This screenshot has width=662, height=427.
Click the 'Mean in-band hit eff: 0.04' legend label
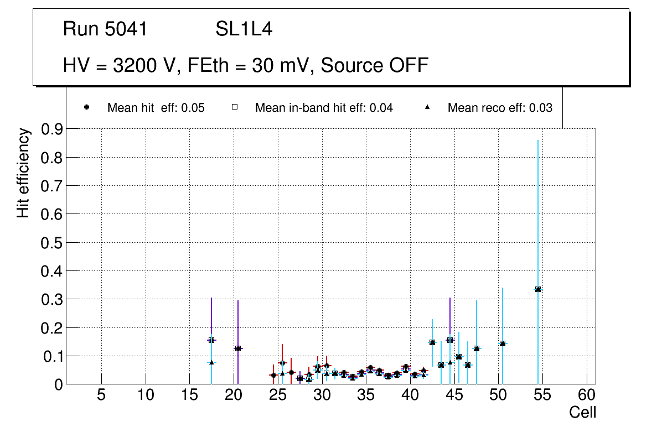(324, 108)
